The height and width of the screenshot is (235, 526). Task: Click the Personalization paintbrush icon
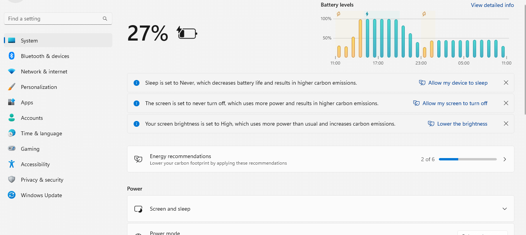(12, 87)
